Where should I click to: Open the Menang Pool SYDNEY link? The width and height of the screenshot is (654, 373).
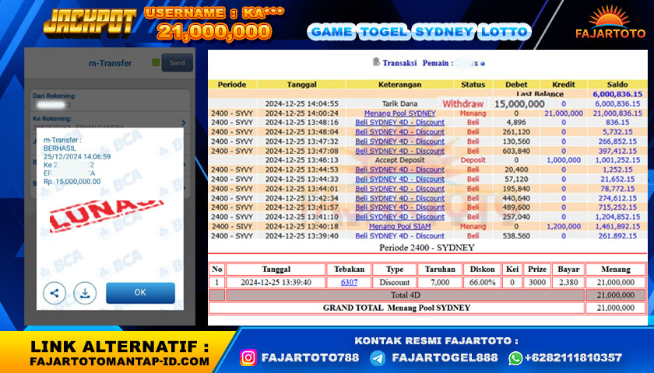point(399,113)
